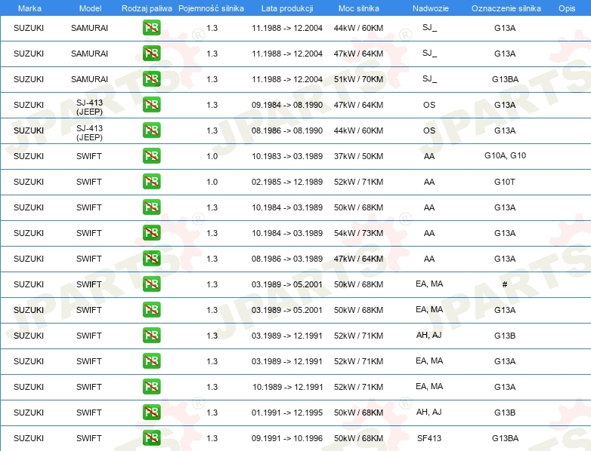Click fuel icon in SWIFT 03.1989->12.1991 G13B row
This screenshot has height=451, width=591.
[x=151, y=335]
